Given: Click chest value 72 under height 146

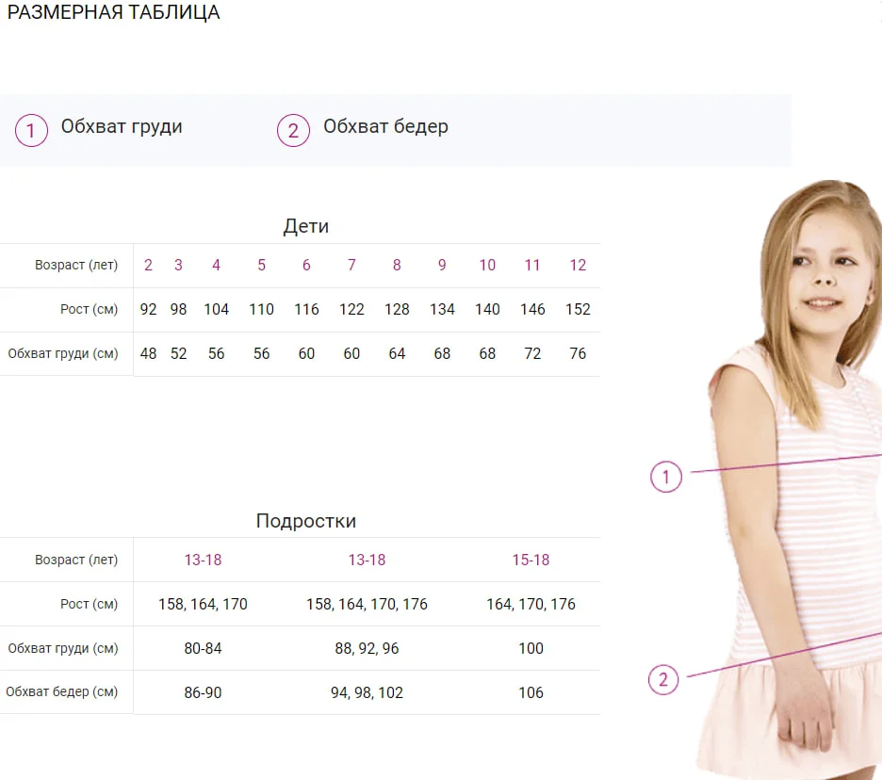Looking at the screenshot, I should point(532,353).
